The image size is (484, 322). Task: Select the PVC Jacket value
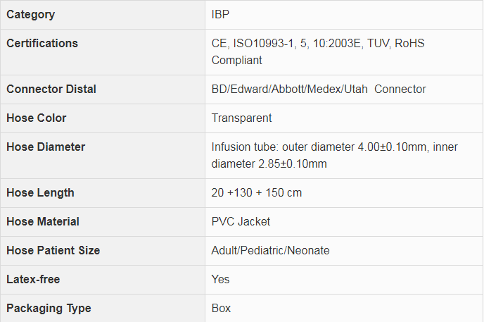pos(241,221)
